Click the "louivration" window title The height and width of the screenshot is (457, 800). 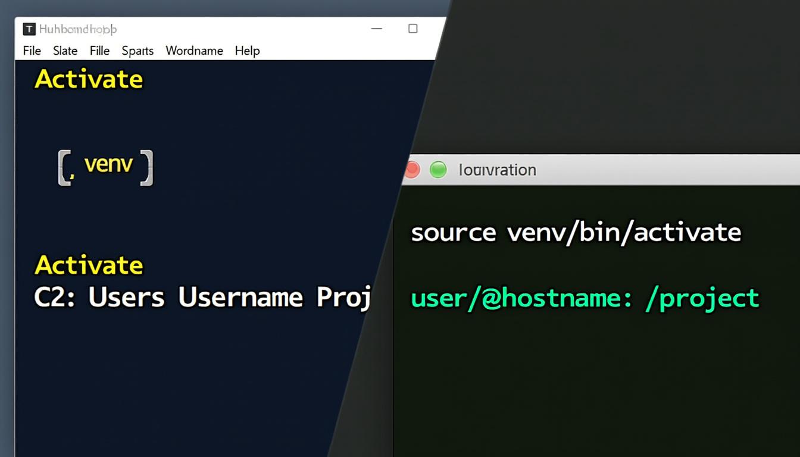click(498, 170)
